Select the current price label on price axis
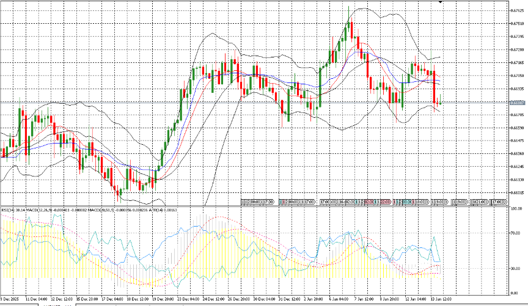 tap(516, 103)
